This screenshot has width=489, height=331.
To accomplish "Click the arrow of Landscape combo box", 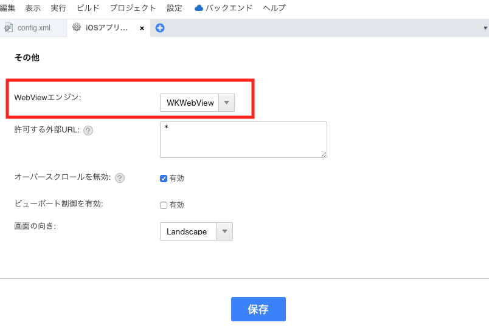I will coord(224,231).
